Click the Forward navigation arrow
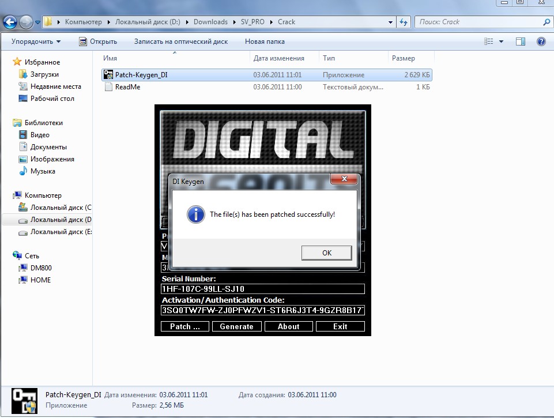The image size is (554, 418). tap(26, 22)
